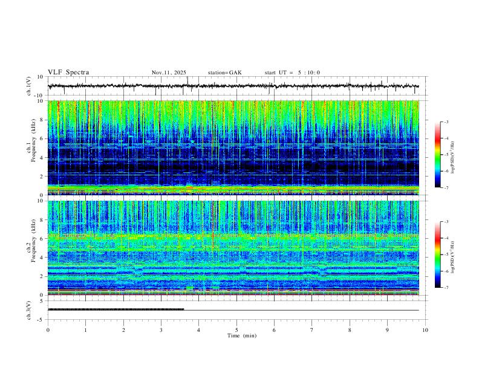The height and width of the screenshot is (370, 479).
Task: Click the "6" kHz tick on ch.1 frequency axis
Action: pos(42,138)
